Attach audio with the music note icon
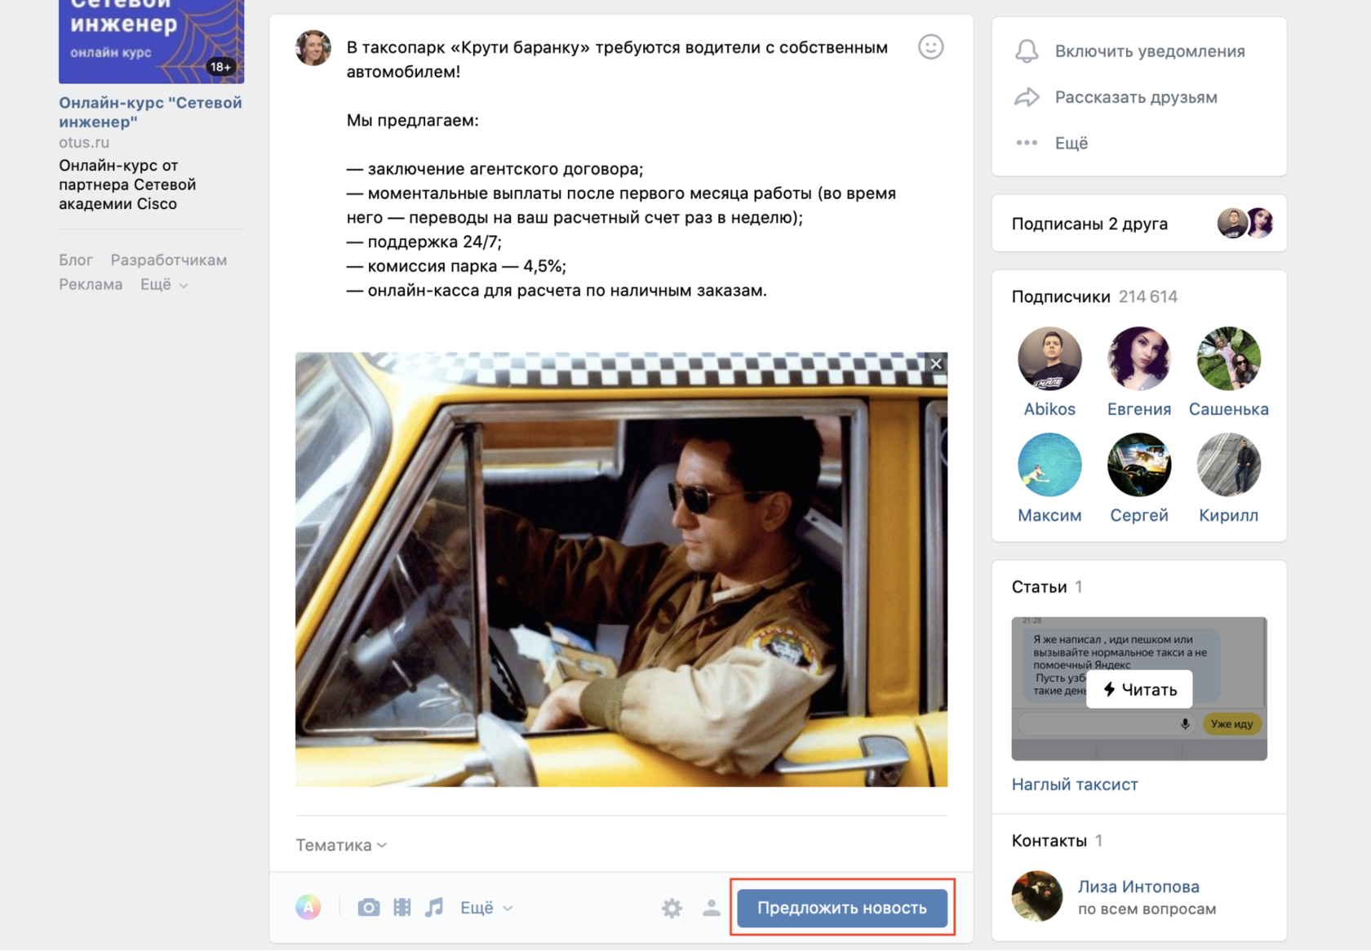Image resolution: width=1371 pixels, height=951 pixels. pos(434,907)
